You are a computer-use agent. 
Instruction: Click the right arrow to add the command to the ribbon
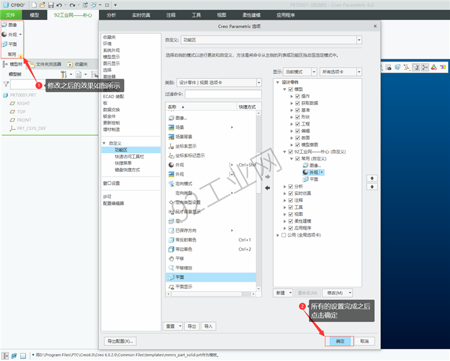click(268, 177)
